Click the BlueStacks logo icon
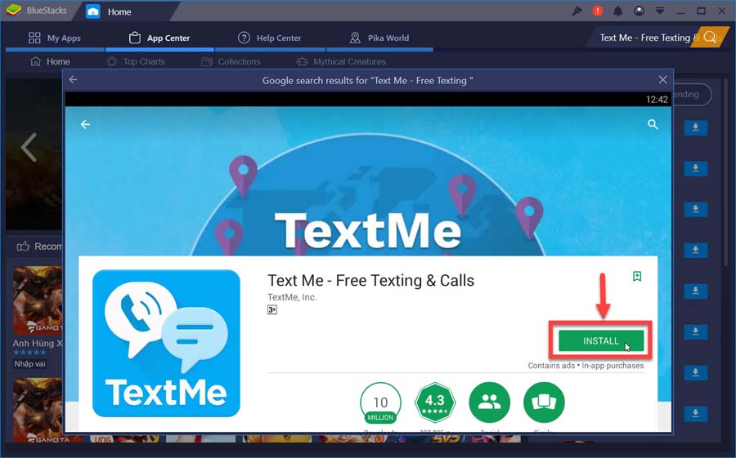The height and width of the screenshot is (458, 736). click(x=14, y=11)
